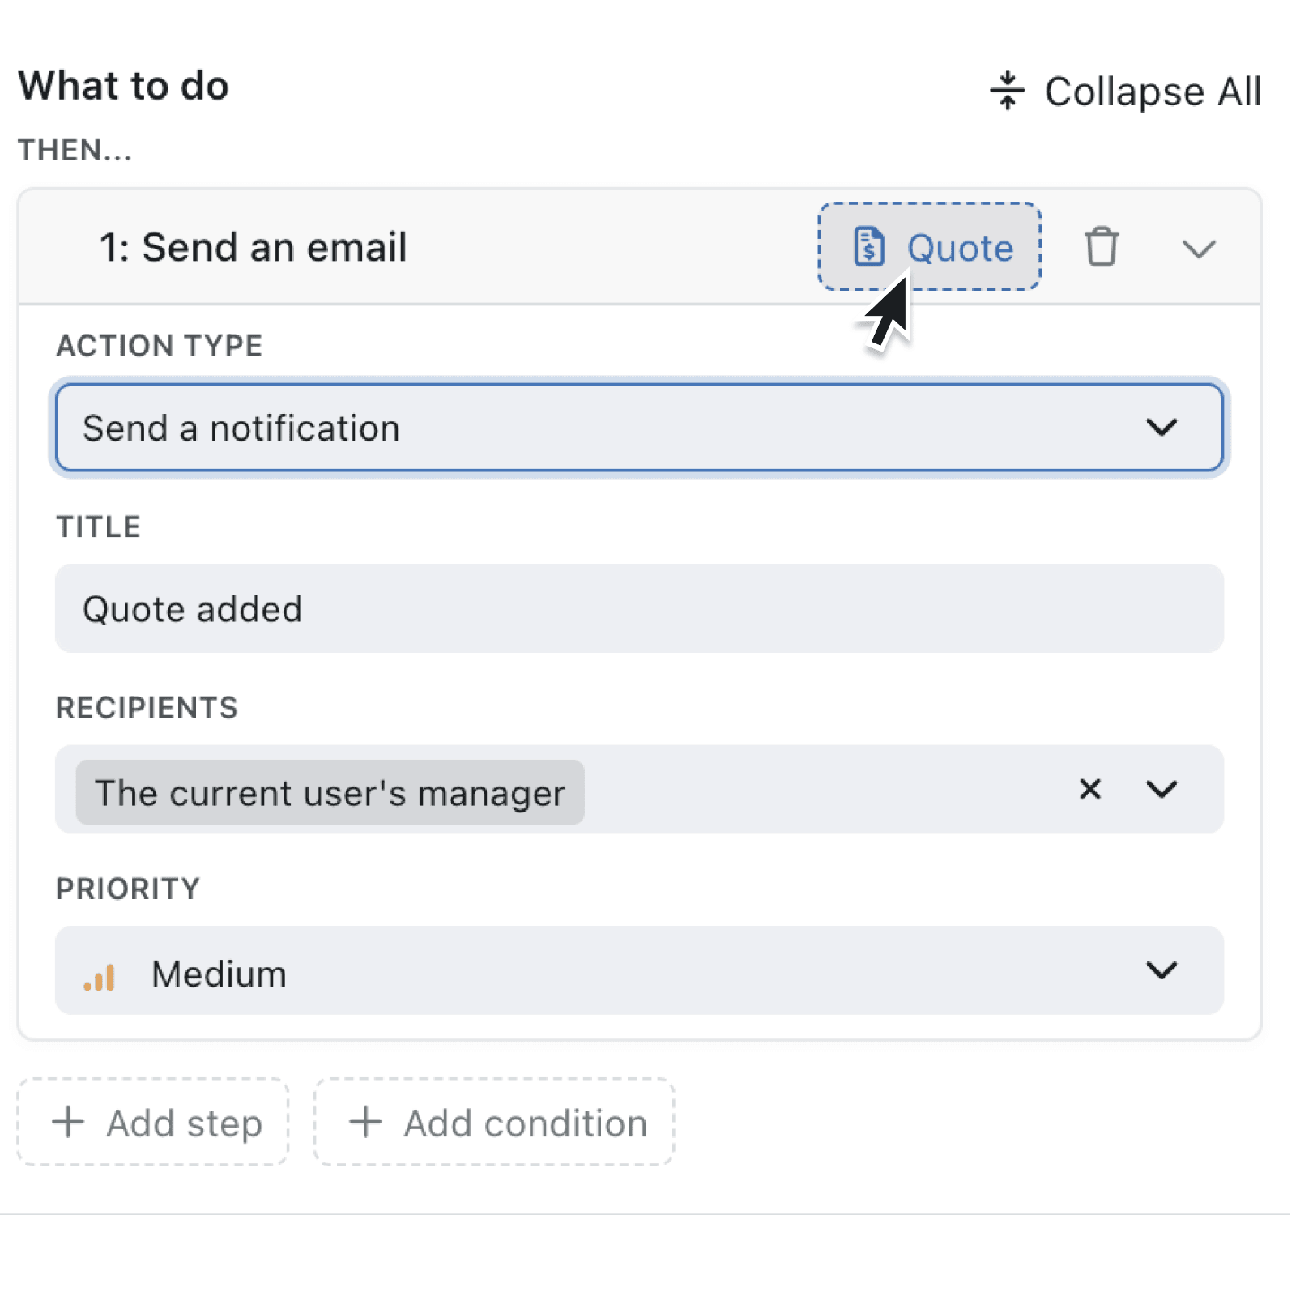Delete step 1 using the trash icon
This screenshot has width=1296, height=1296.
pyautogui.click(x=1102, y=248)
